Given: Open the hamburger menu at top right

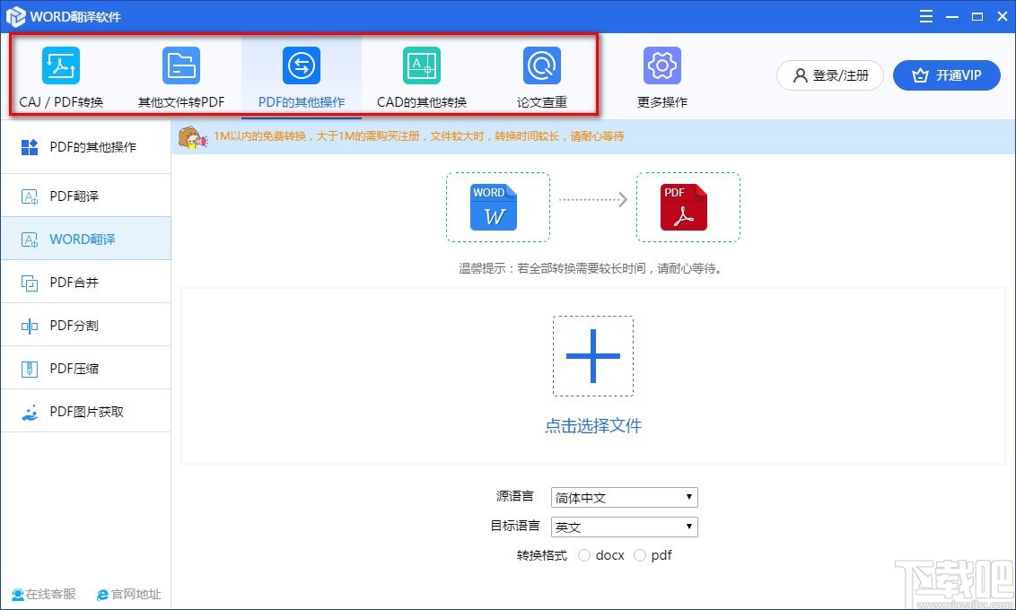Looking at the screenshot, I should pyautogui.click(x=925, y=16).
